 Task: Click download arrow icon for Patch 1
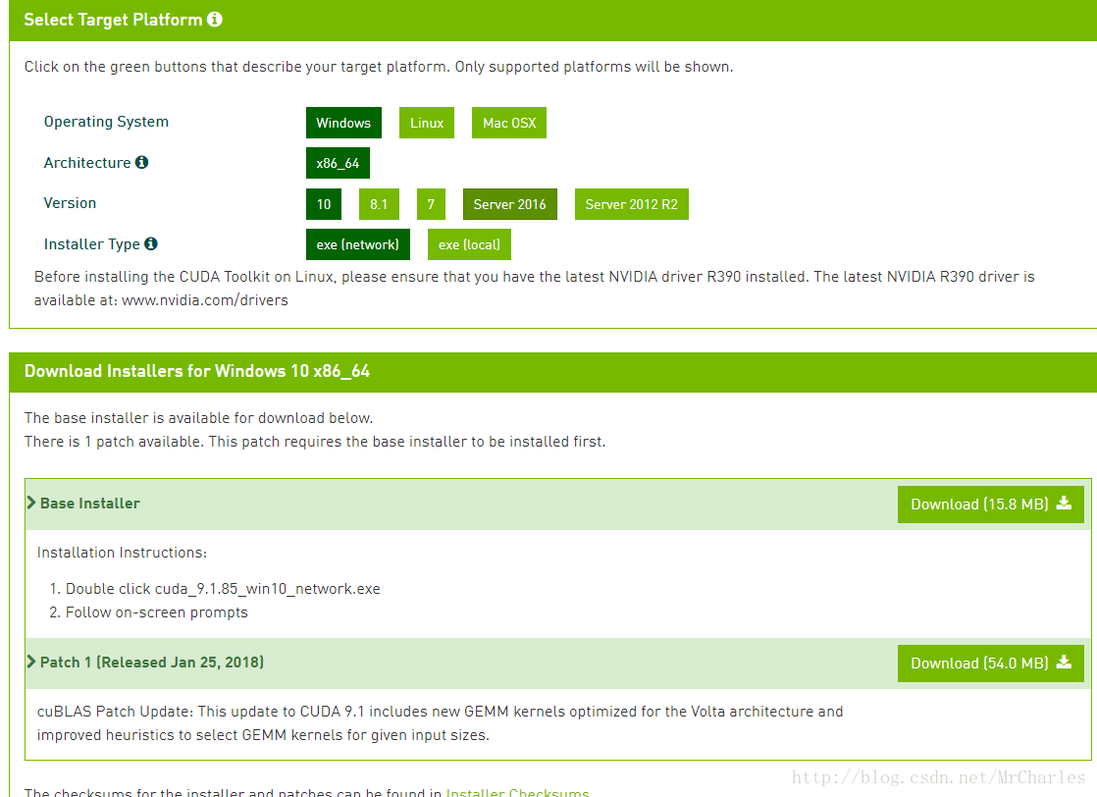point(1064,662)
